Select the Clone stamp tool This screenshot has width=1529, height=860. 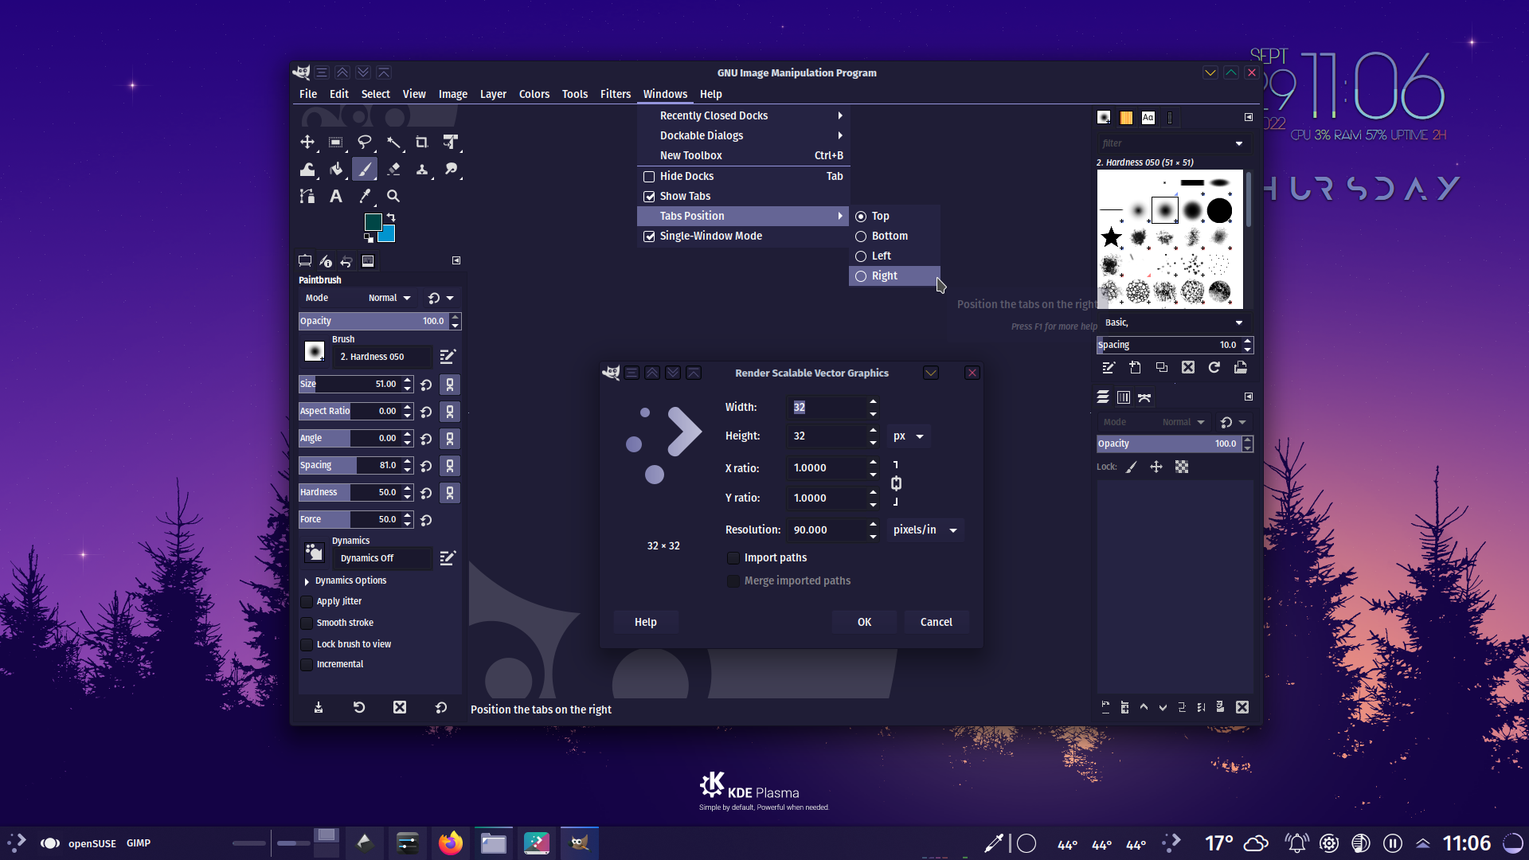[x=421, y=169]
